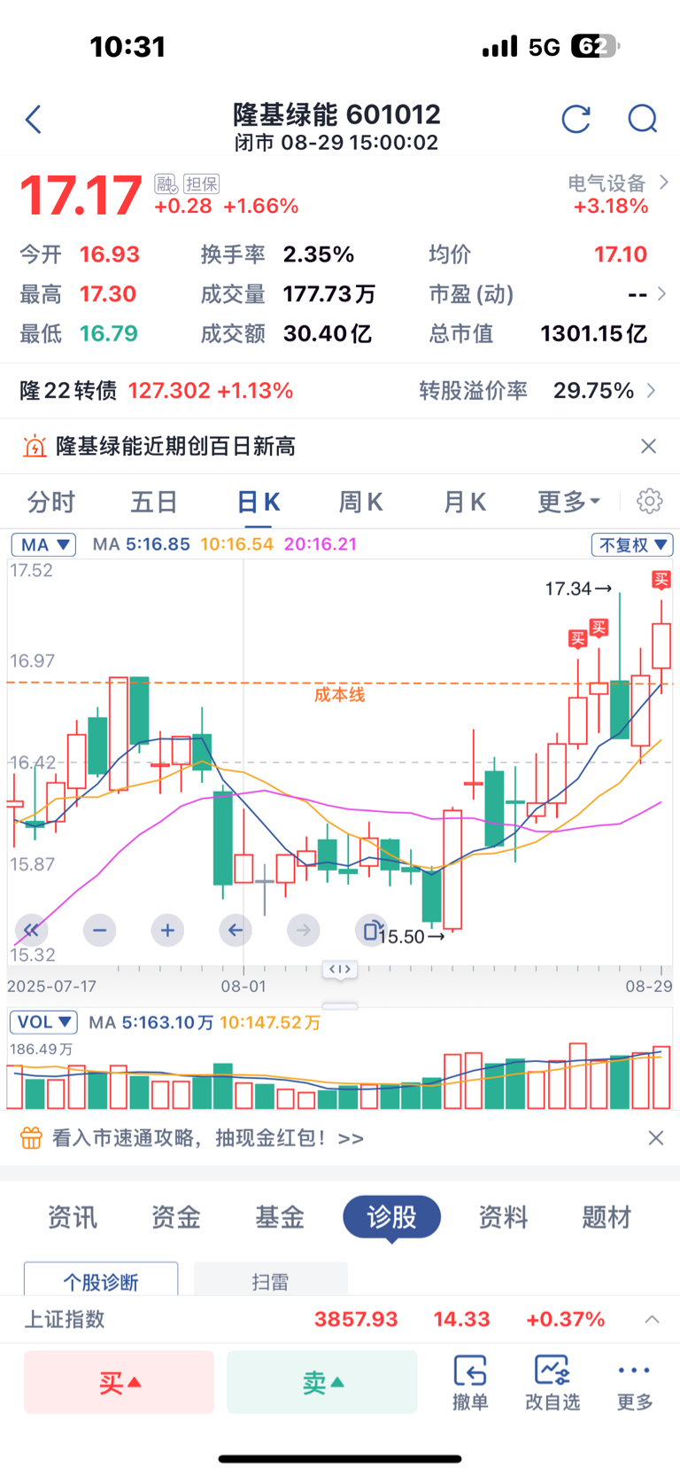Refresh the stock quote data

(x=576, y=119)
